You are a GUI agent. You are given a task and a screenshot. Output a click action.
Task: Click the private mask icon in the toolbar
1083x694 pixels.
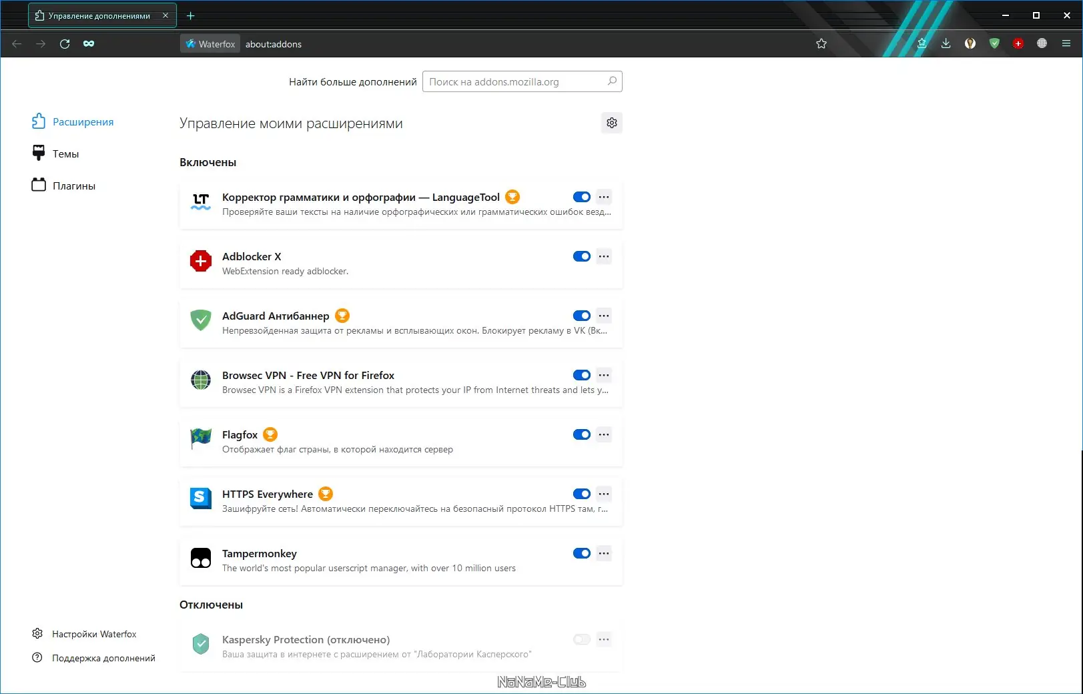[x=89, y=44]
